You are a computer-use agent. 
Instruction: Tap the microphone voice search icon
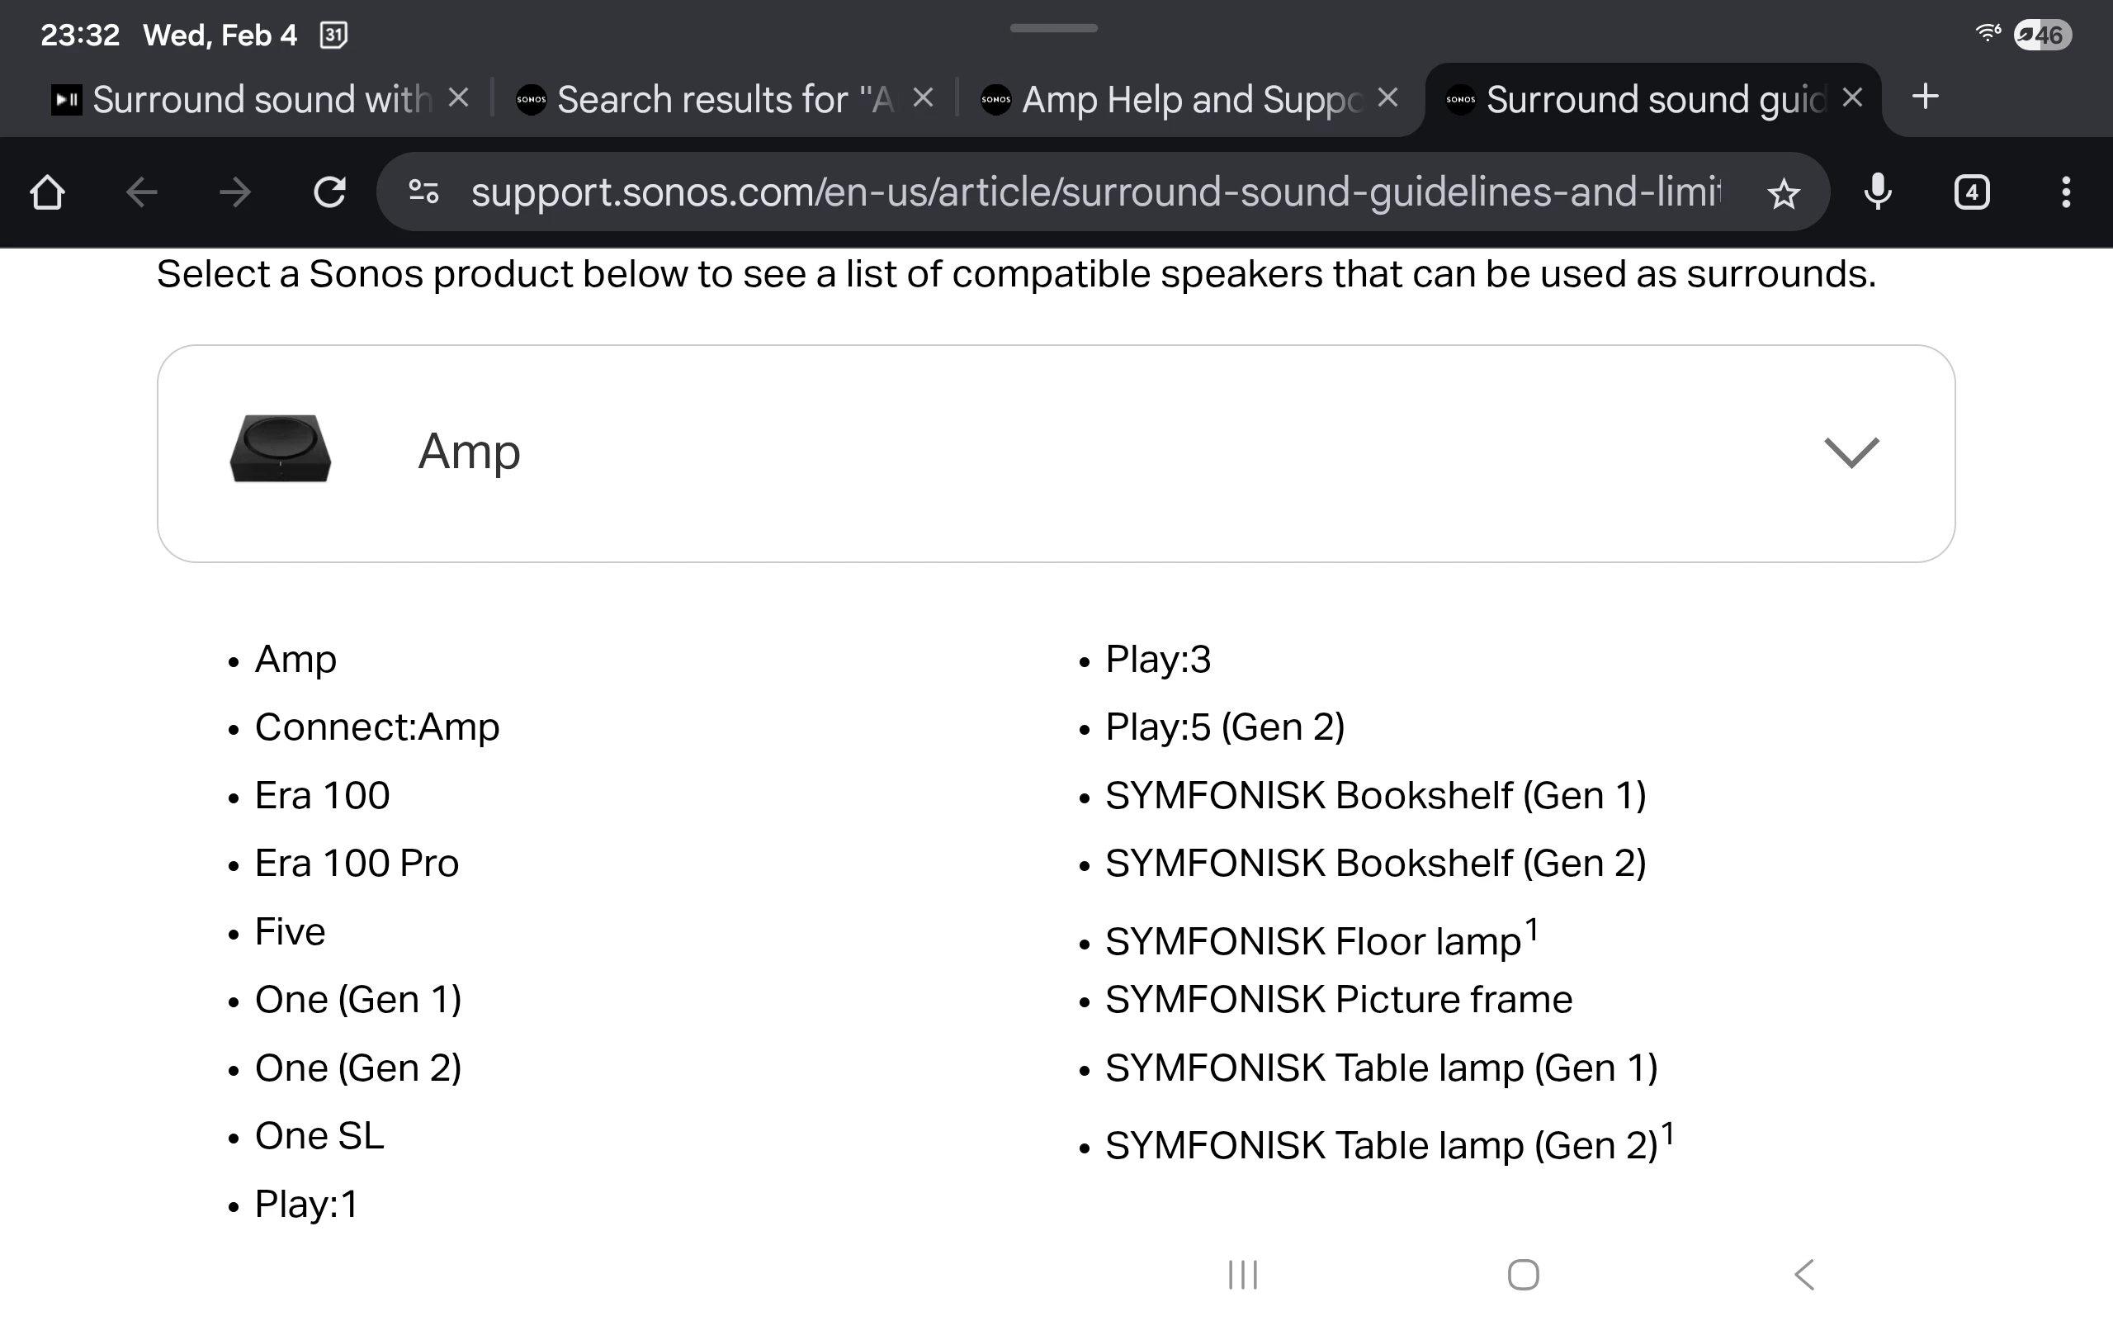[x=1877, y=192]
